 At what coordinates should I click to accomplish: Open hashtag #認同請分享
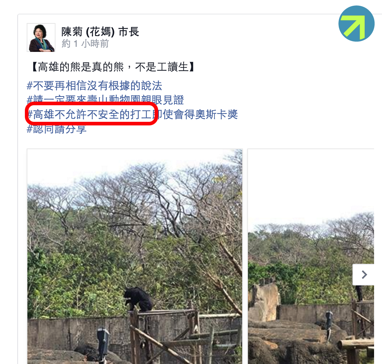[x=57, y=129]
